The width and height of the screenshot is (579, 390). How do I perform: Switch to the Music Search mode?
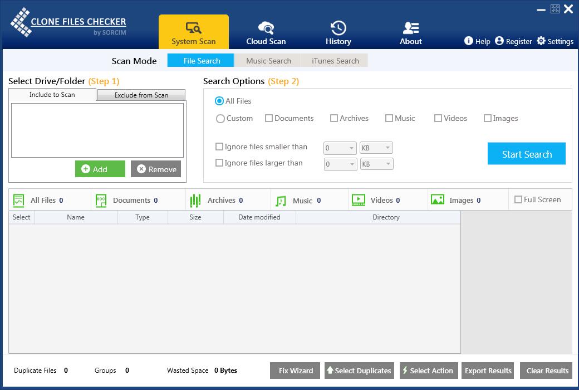tap(268, 61)
